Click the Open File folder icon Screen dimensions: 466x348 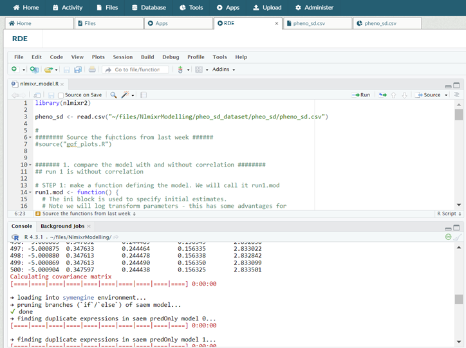pyautogui.click(x=48, y=69)
